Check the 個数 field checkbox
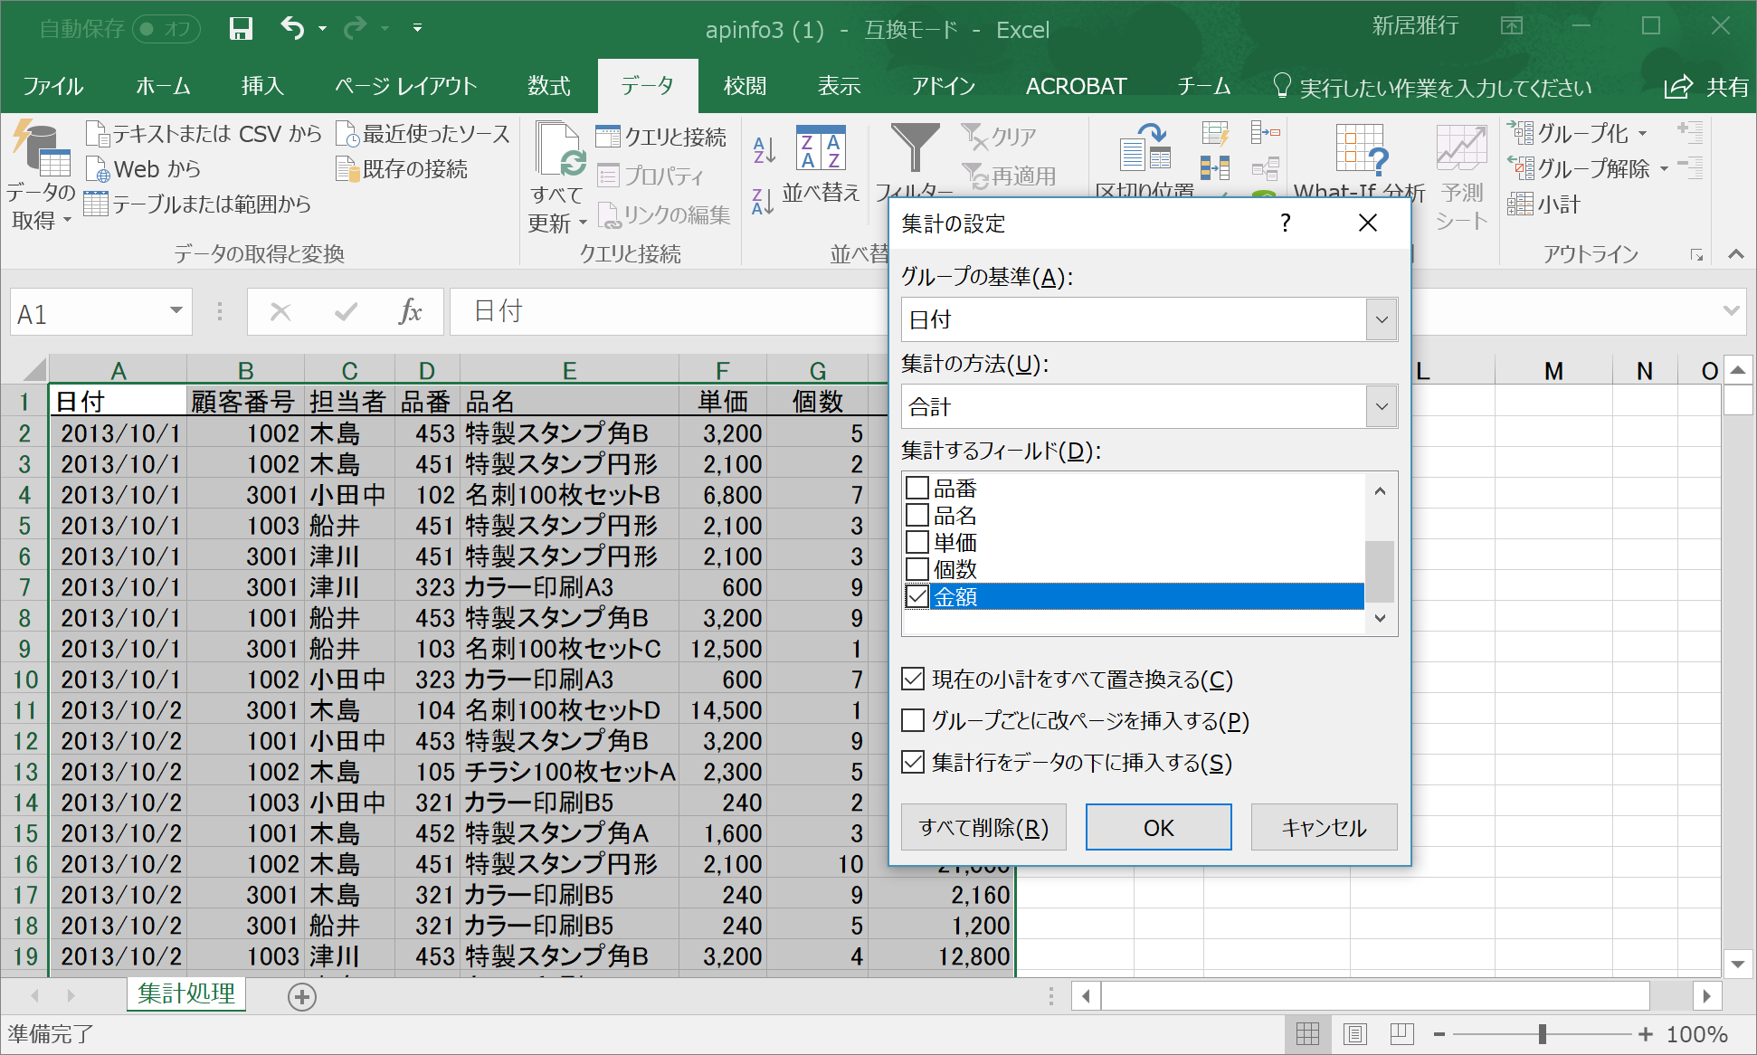Image resolution: width=1757 pixels, height=1055 pixels. click(x=917, y=569)
